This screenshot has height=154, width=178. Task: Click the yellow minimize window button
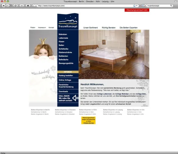(x=5, y=1)
